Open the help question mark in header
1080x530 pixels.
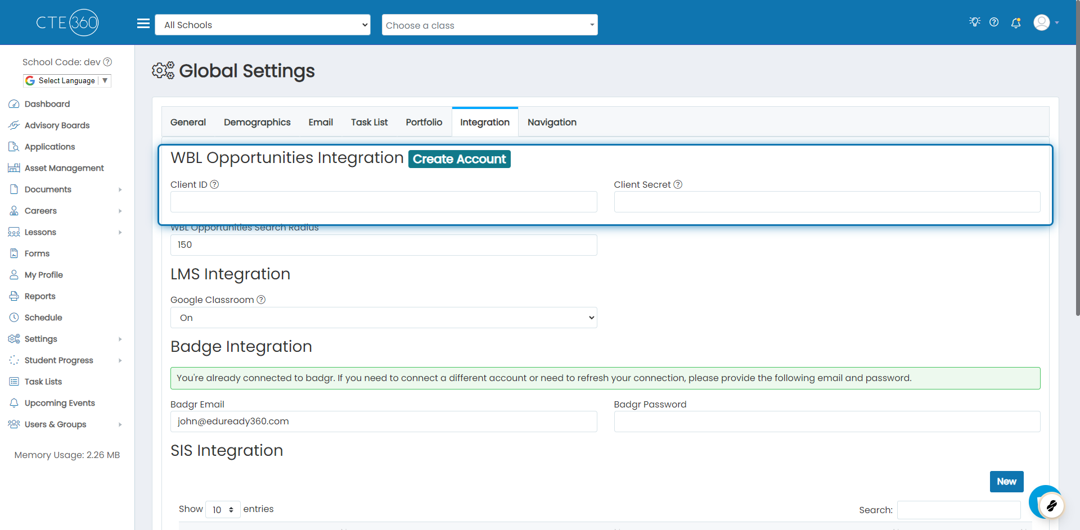[994, 22]
